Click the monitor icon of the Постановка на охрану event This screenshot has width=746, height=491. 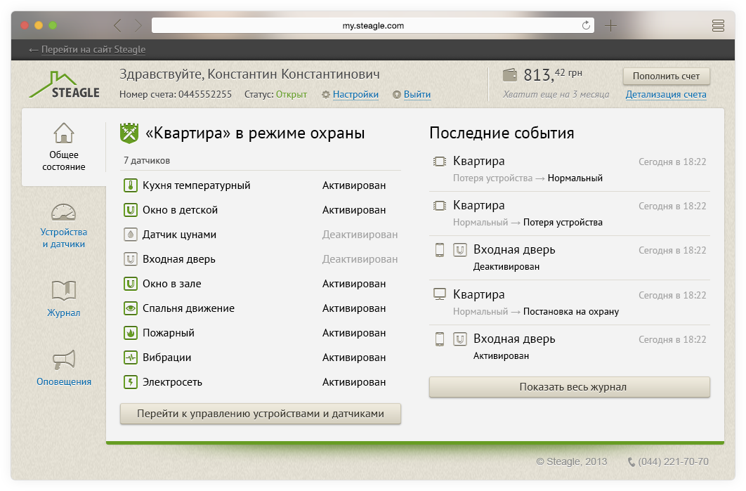(440, 294)
